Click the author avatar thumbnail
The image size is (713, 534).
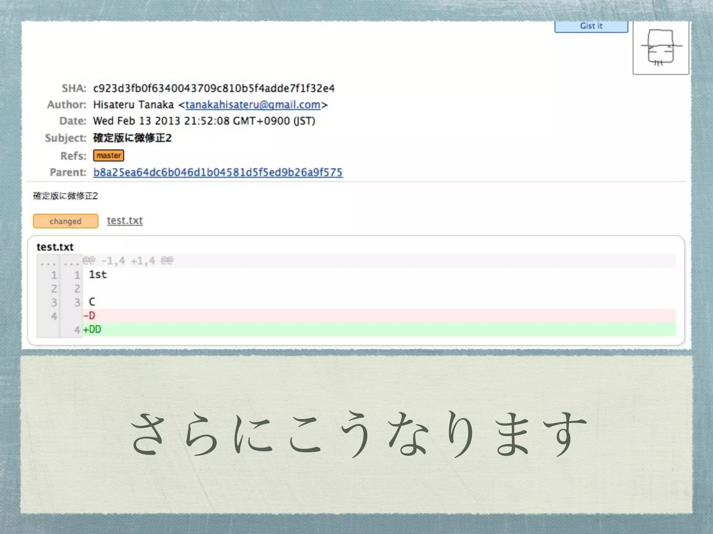660,48
